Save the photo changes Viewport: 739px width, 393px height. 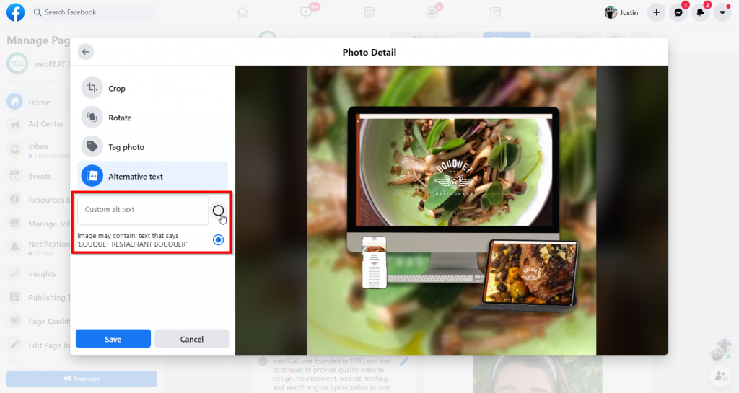click(x=113, y=338)
